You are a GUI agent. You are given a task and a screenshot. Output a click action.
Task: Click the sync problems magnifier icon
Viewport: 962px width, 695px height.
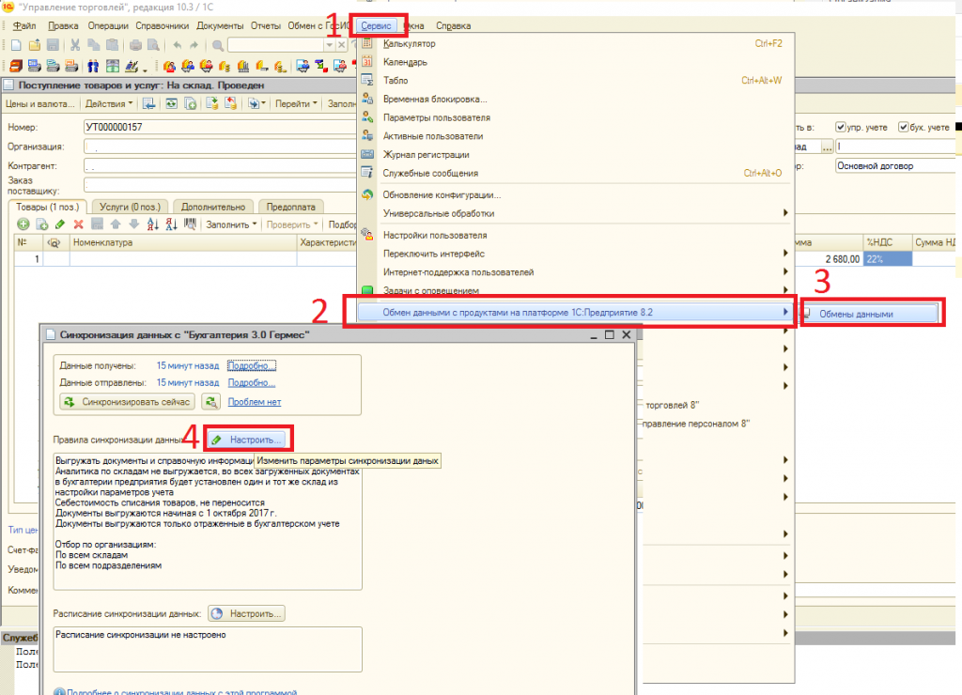211,402
